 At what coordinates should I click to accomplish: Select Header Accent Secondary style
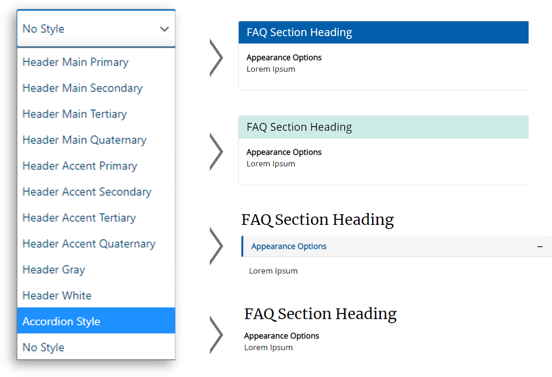(87, 192)
